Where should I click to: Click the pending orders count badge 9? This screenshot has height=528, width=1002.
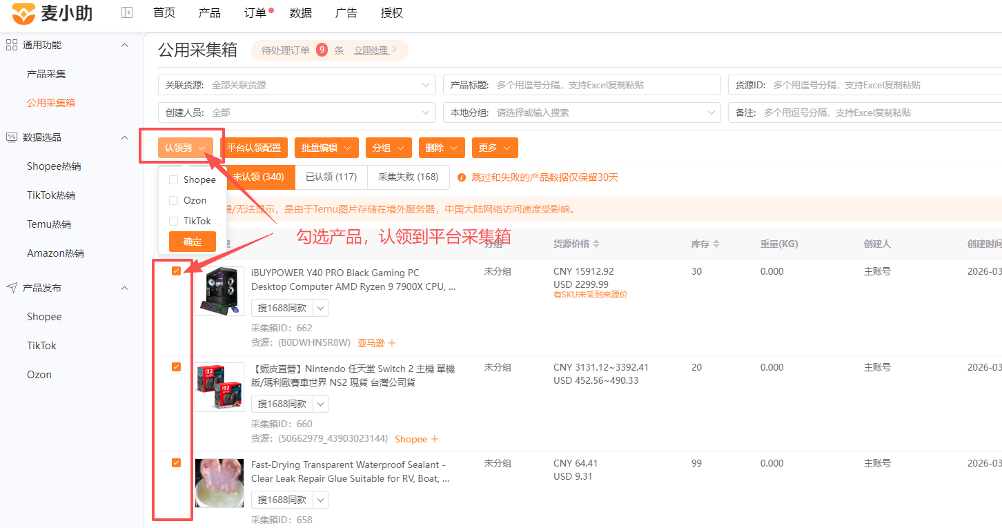pyautogui.click(x=322, y=50)
